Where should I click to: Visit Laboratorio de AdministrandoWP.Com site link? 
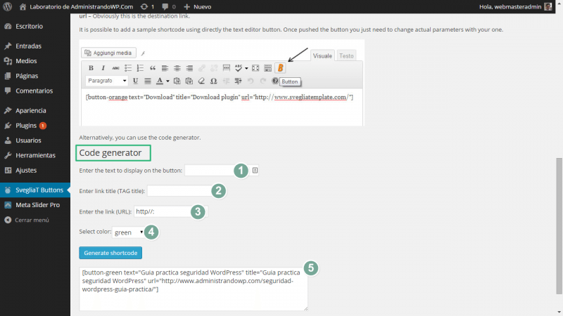pos(76,6)
